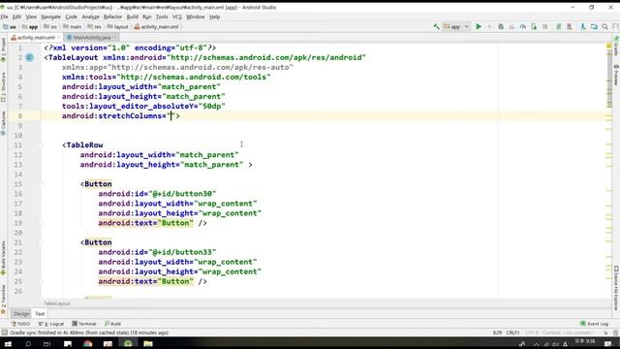The width and height of the screenshot is (620, 349).
Task: Open the Analyze menu
Action: coord(90,17)
